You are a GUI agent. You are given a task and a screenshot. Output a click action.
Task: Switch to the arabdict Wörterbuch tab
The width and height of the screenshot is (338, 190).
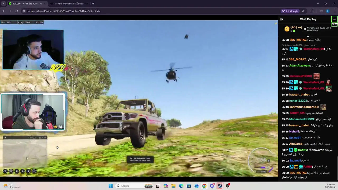coord(69,4)
